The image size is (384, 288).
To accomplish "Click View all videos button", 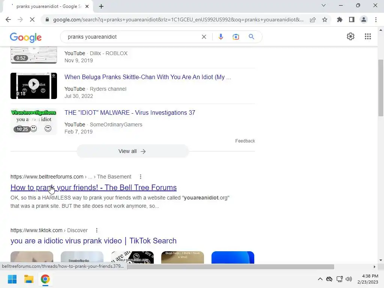I will coord(132,151).
